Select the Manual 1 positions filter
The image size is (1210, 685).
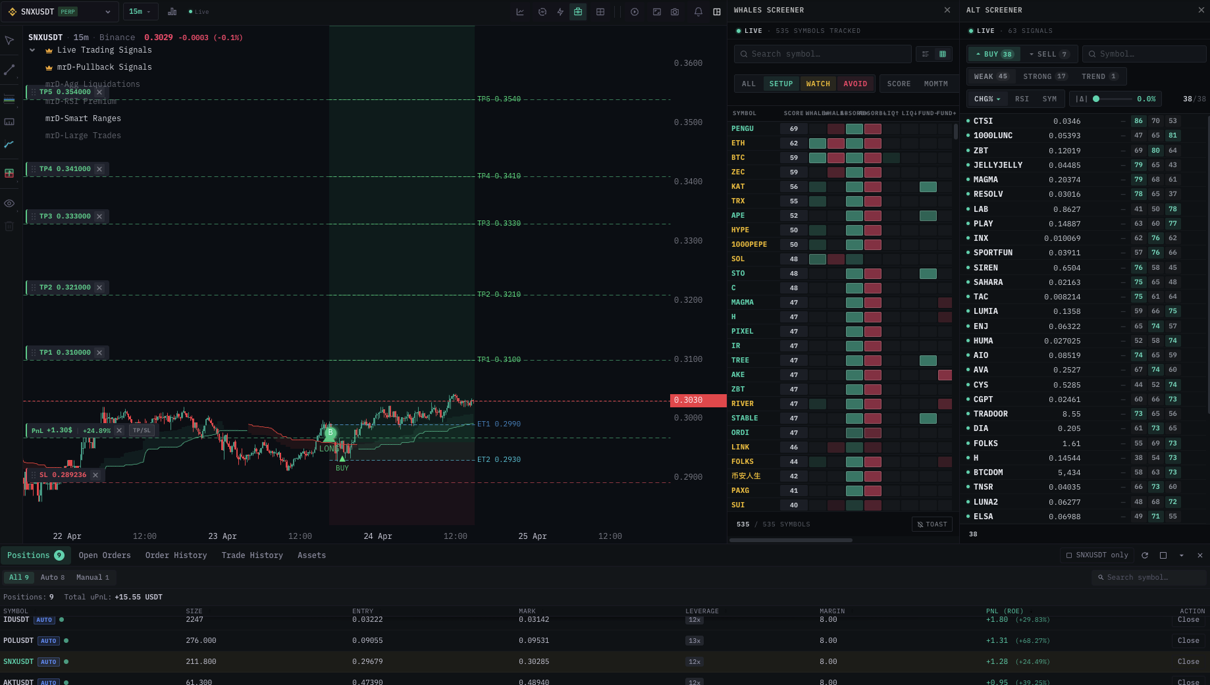coord(93,577)
